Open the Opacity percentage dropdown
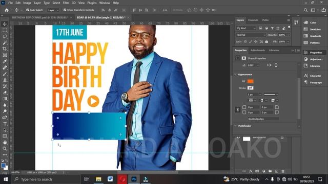This screenshot has width=328, height=184. click(x=288, y=35)
